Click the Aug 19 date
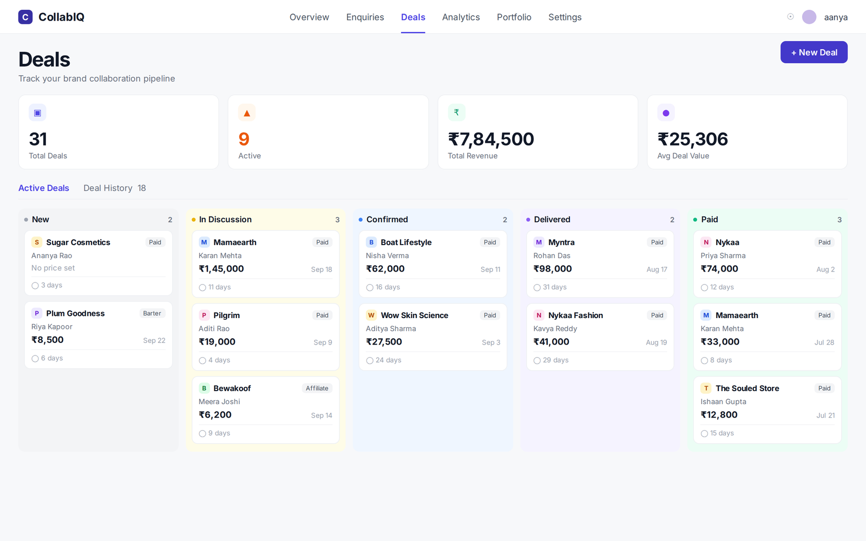This screenshot has height=541, width=866. 657,342
